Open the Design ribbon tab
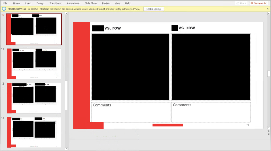The height and width of the screenshot is (151, 271). (40, 3)
